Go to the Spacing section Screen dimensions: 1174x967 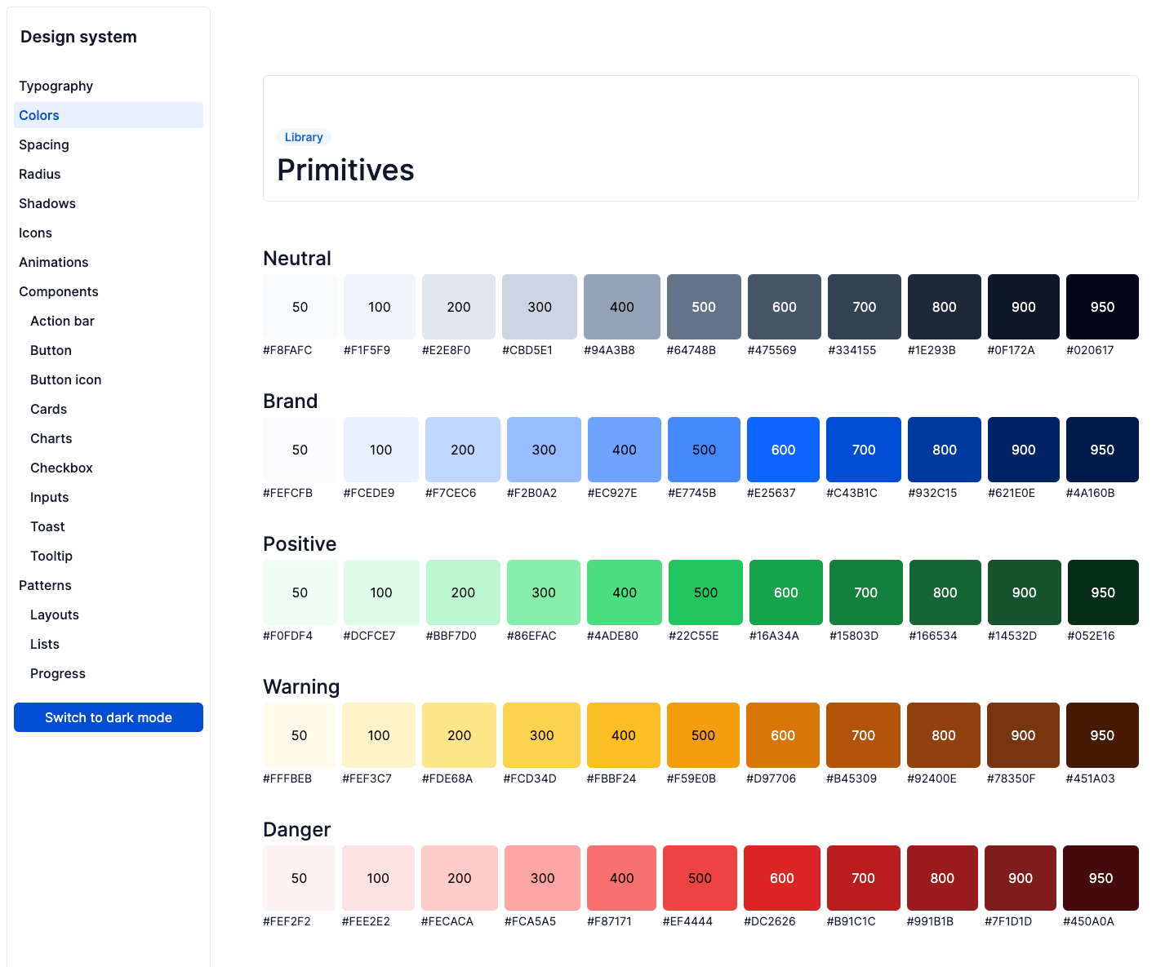coord(44,144)
